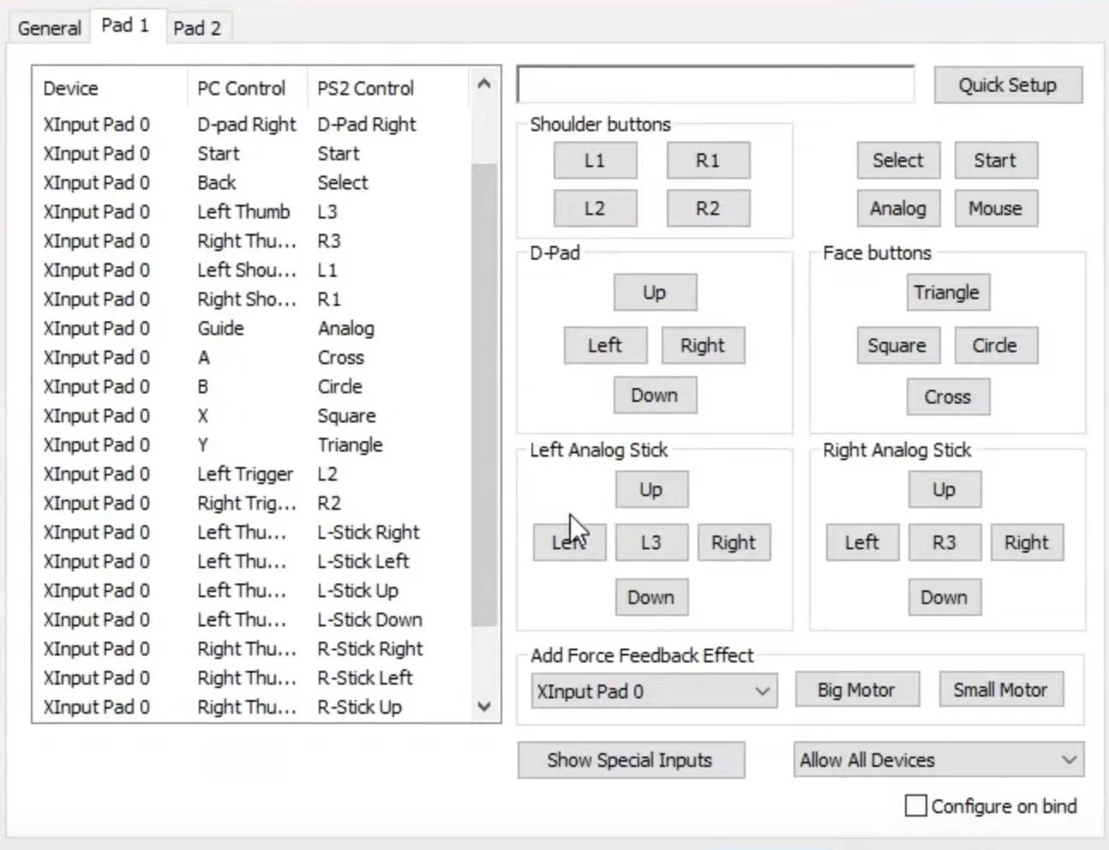This screenshot has width=1109, height=850.
Task: Click the L3 button
Action: 651,542
